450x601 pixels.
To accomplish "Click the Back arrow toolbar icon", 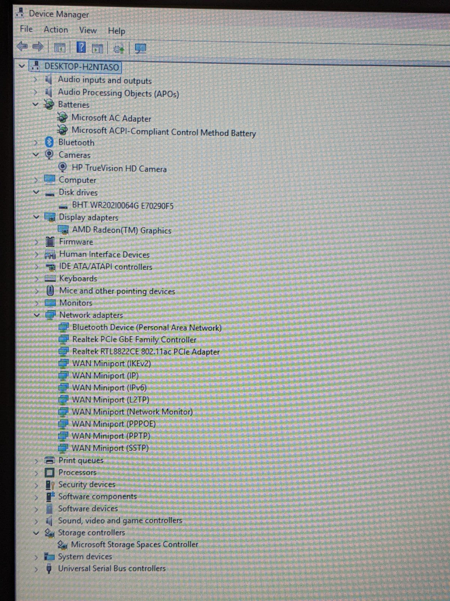I will 22,47.
